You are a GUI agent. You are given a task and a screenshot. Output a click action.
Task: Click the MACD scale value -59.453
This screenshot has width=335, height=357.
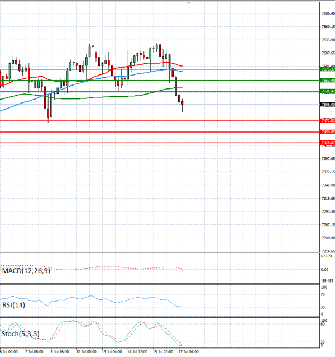327,281
